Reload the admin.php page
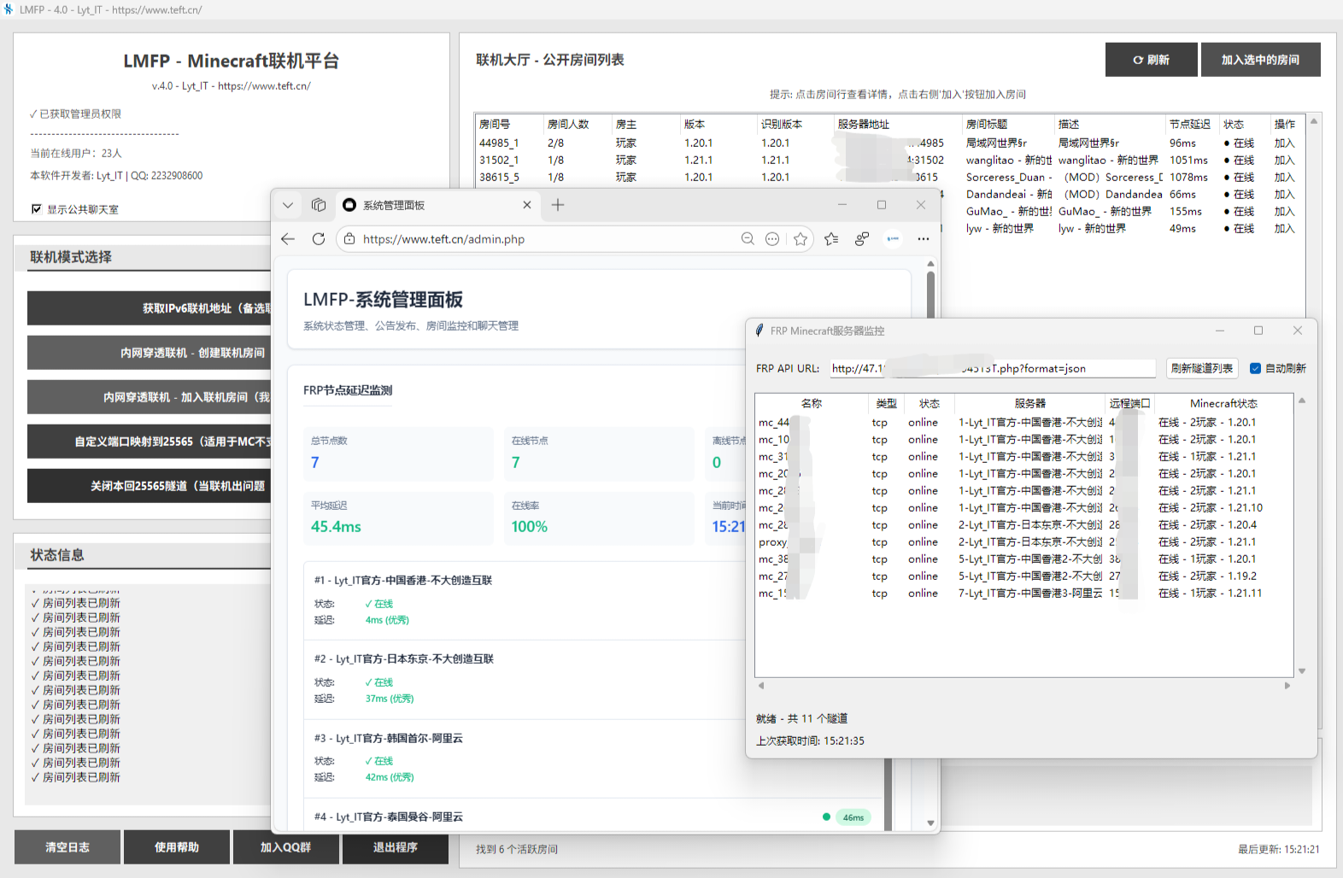 (x=319, y=239)
